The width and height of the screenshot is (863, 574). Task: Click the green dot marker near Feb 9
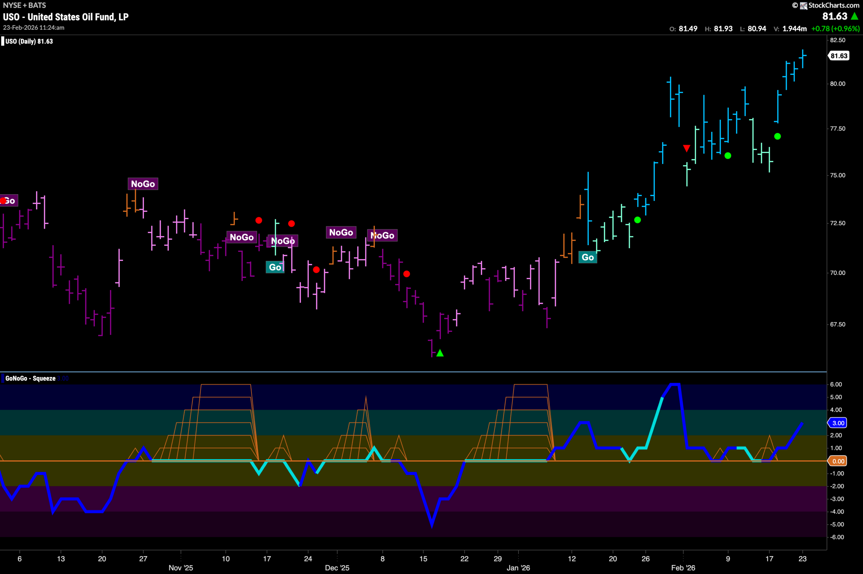click(728, 155)
